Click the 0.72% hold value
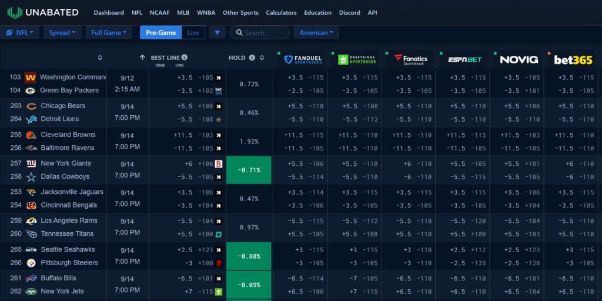 click(x=249, y=84)
